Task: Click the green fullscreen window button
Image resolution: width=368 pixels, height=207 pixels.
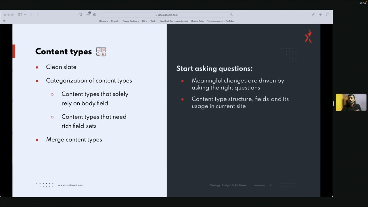Action: (12, 15)
